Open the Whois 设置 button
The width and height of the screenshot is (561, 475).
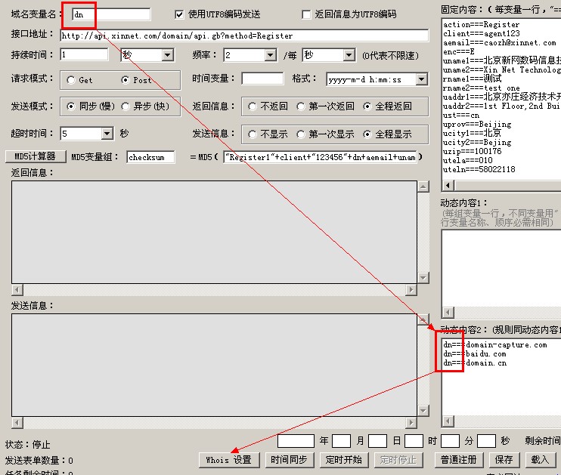pyautogui.click(x=228, y=459)
